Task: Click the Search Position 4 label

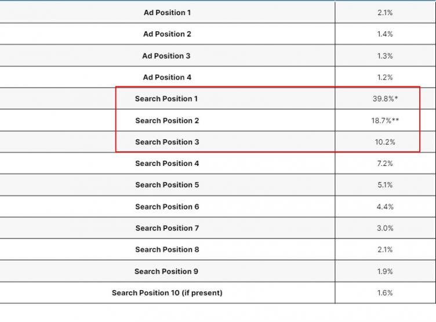Action: [167, 164]
